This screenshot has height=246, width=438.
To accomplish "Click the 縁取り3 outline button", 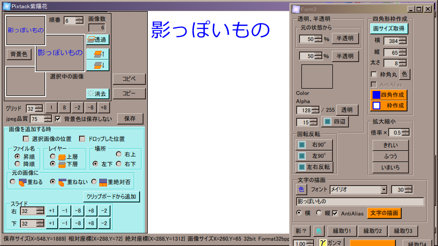I will (x=403, y=231).
